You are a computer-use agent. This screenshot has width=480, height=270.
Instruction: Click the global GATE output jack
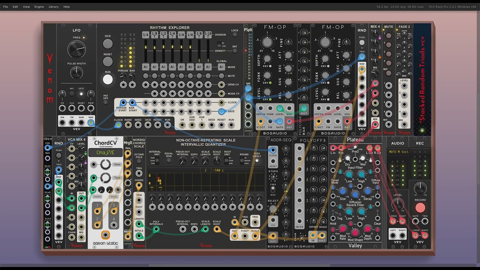click(x=221, y=111)
